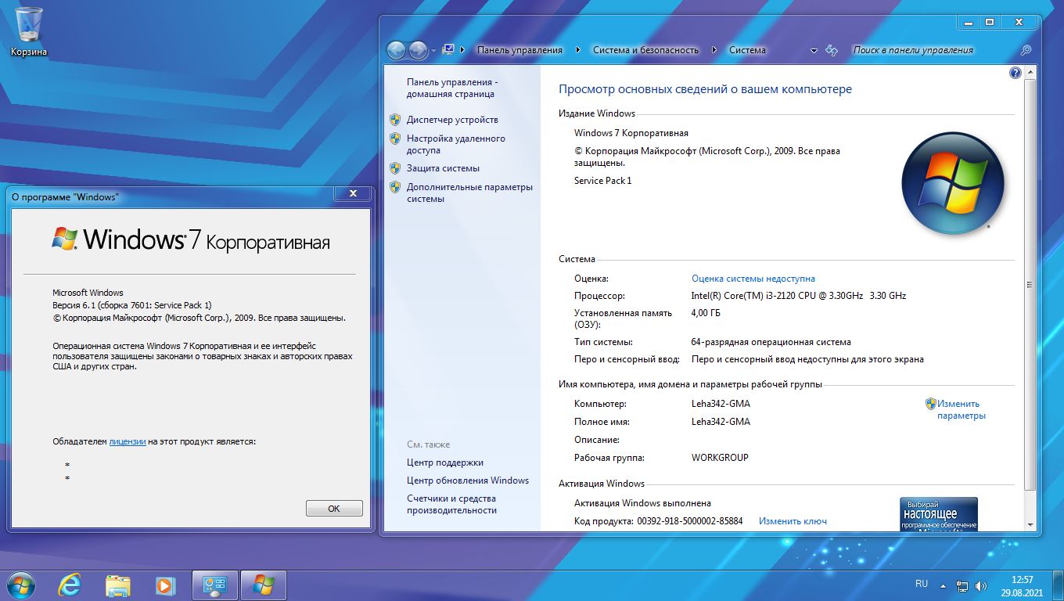Go back in the Control Panel window
The width and height of the screenshot is (1064, 601).
tap(397, 51)
